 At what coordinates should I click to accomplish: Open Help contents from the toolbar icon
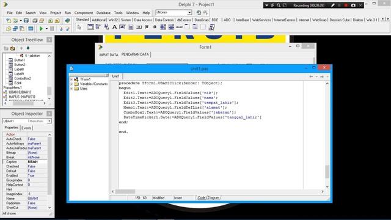click(67, 21)
